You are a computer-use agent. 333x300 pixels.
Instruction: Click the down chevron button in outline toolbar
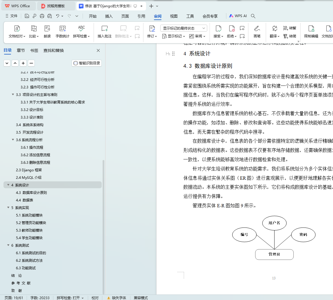coord(7,63)
